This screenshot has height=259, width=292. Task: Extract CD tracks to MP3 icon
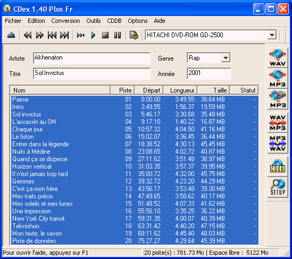click(278, 78)
